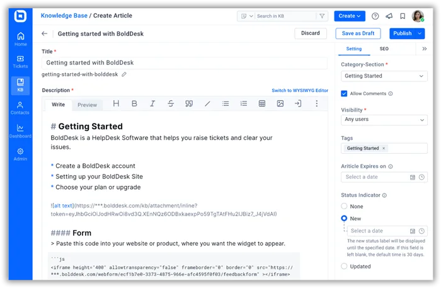Insert a numbered list
Screen dimensions: 441x288
244,103
